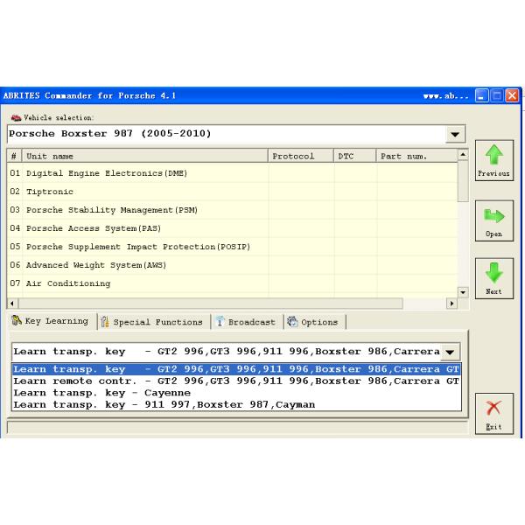Open the Key Learning tab

[x=50, y=321]
